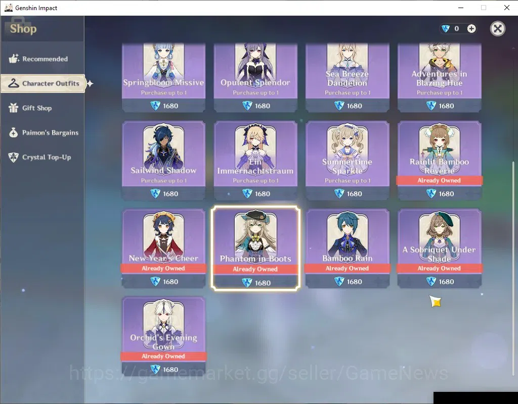
Task: Add Genesis Crystals with the plus button
Action: coord(471,29)
